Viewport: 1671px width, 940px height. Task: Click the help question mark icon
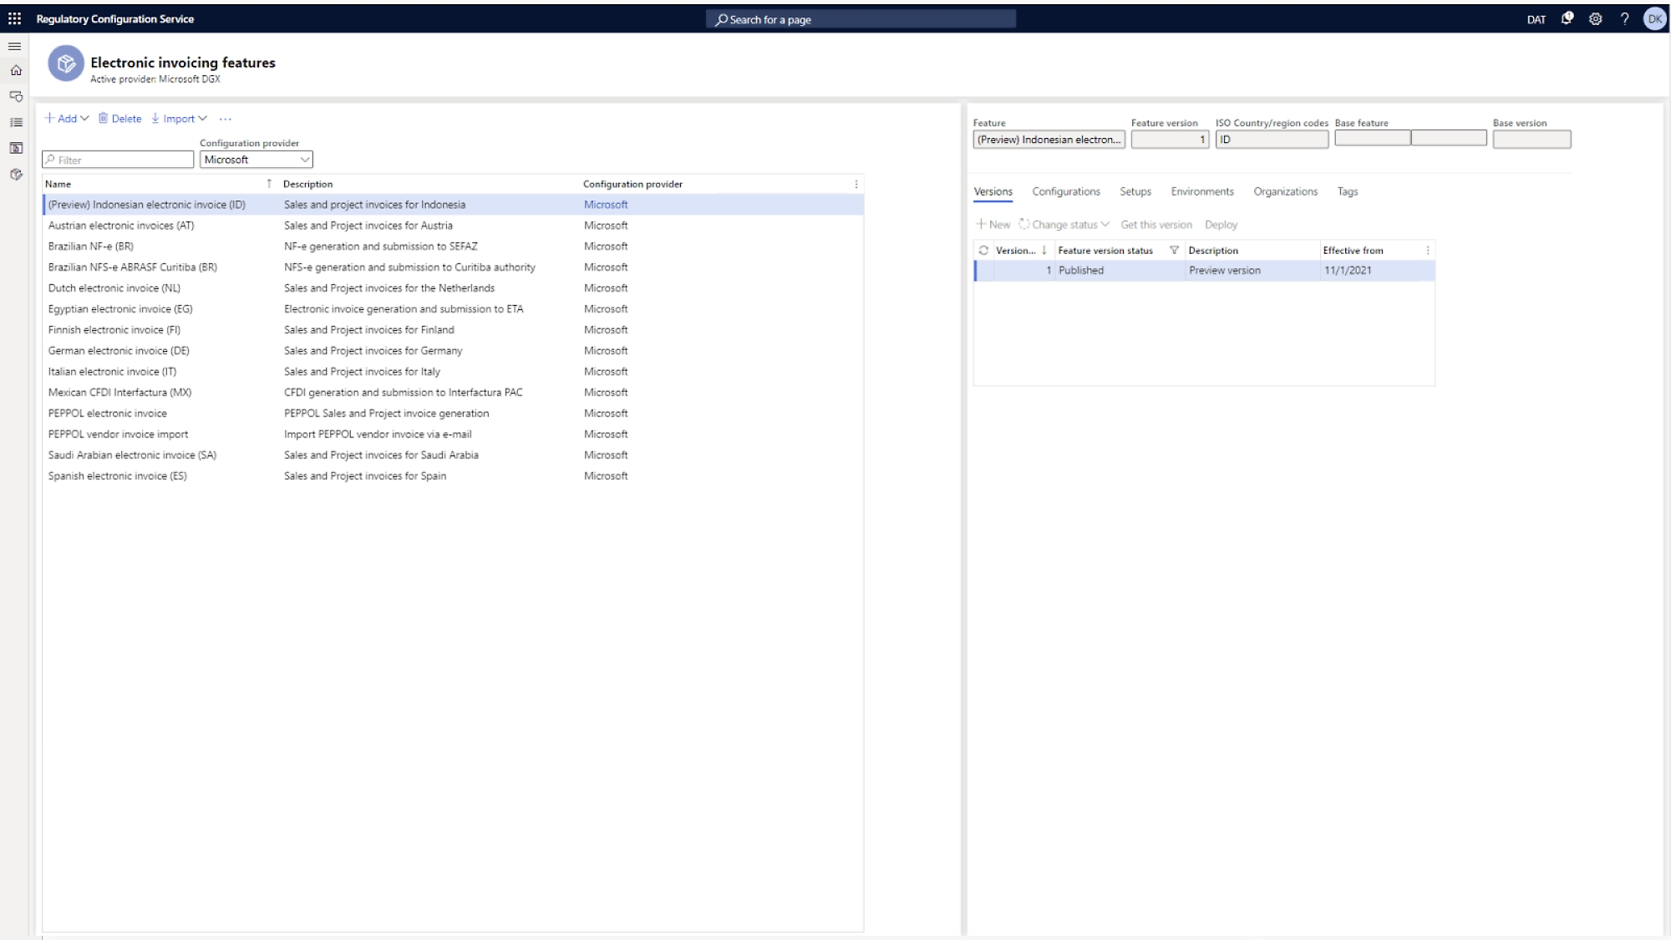[x=1624, y=18]
